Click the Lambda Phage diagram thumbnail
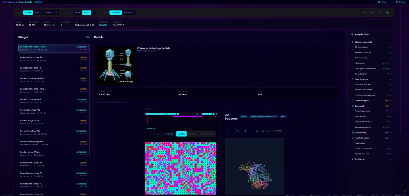 (x=116, y=66)
